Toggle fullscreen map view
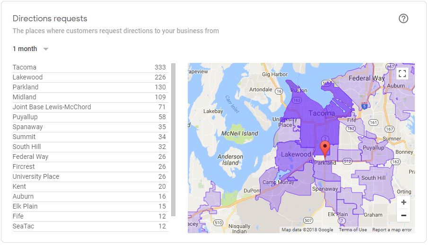430x245 pixels. (x=402, y=74)
